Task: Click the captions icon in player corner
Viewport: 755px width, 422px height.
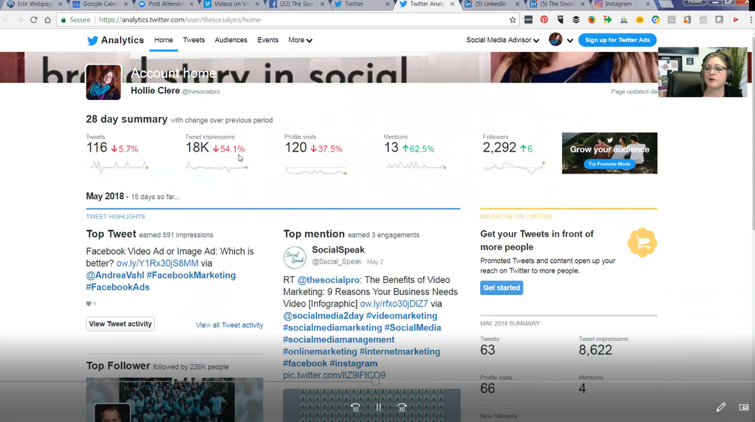Action: coord(744,407)
